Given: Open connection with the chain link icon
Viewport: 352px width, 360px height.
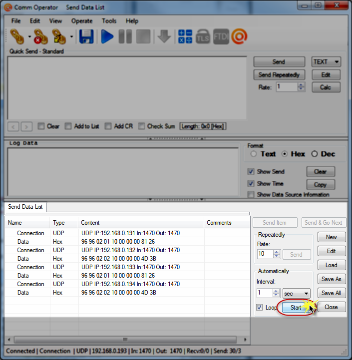Looking at the screenshot, I should (x=17, y=37).
